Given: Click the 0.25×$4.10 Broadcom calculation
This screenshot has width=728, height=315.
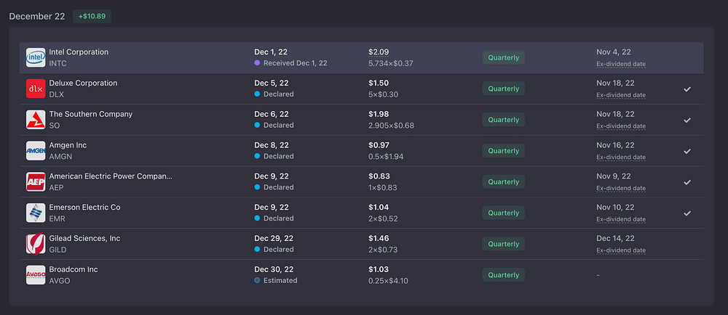Looking at the screenshot, I should tap(388, 281).
